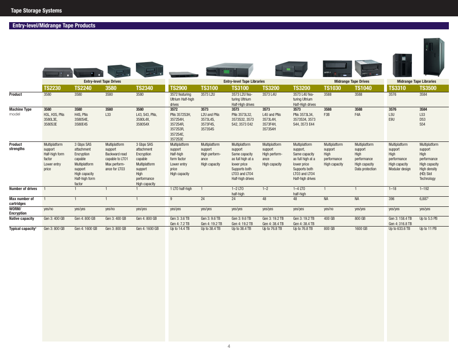Click the TS2230 column header
The width and height of the screenshot is (458, 355).
[52, 88]
